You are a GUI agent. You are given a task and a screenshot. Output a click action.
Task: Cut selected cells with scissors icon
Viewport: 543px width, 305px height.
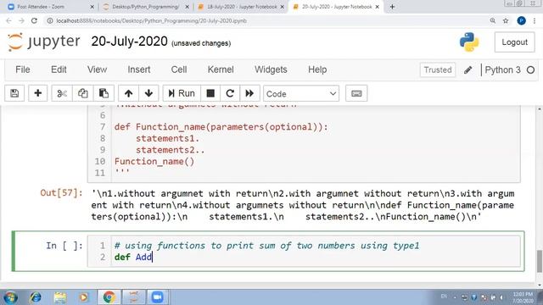(62, 93)
